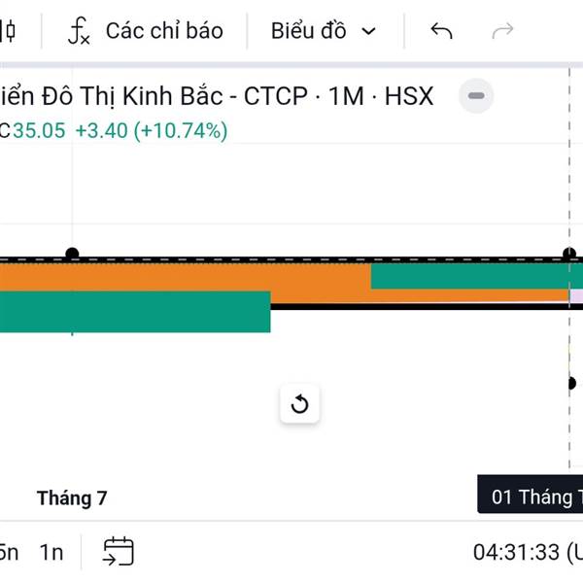Viewport: 583px width, 583px height.
Task: Click the 04:31:33 timezone clock
Action: [x=528, y=552]
